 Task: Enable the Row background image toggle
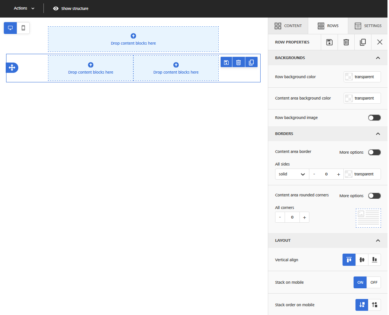click(374, 118)
